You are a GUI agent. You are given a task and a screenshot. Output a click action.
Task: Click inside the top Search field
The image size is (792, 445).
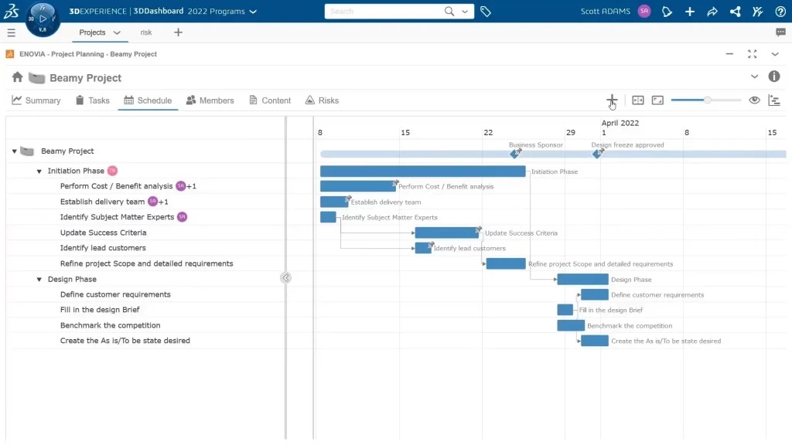[383, 12]
